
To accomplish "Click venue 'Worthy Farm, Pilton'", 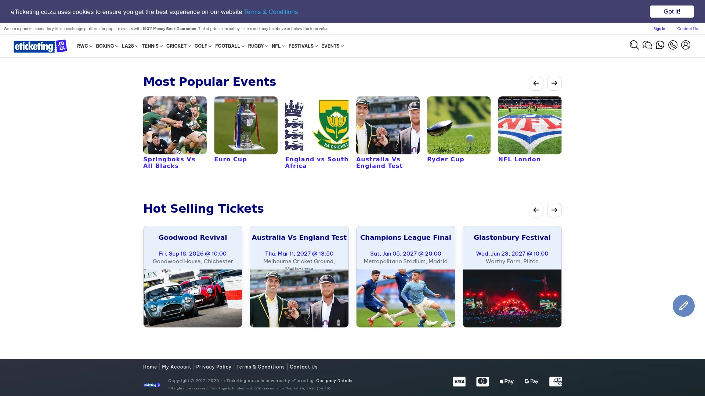I will pos(512,261).
